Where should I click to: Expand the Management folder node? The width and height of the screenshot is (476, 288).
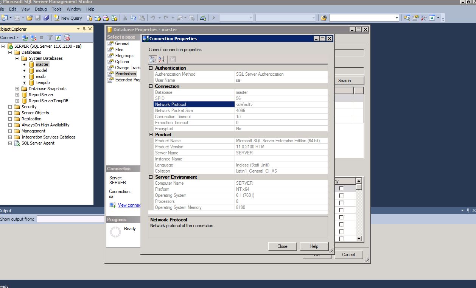(x=10, y=131)
